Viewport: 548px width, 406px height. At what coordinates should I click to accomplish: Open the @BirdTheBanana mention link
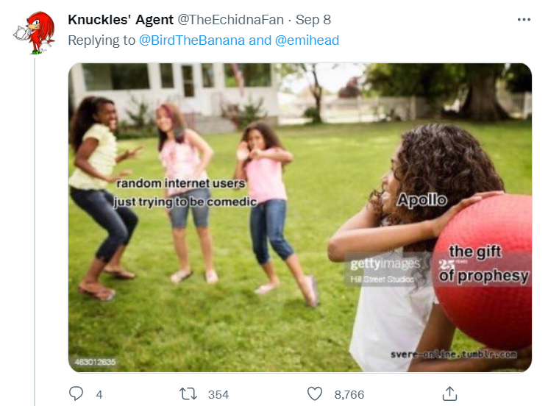click(x=192, y=40)
